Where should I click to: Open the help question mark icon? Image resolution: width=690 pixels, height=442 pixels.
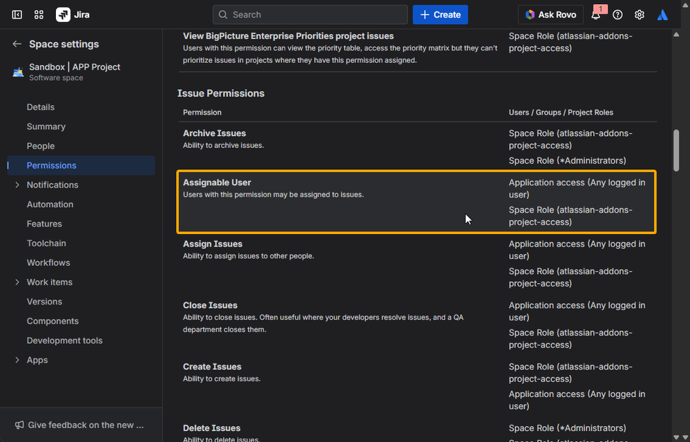617,15
